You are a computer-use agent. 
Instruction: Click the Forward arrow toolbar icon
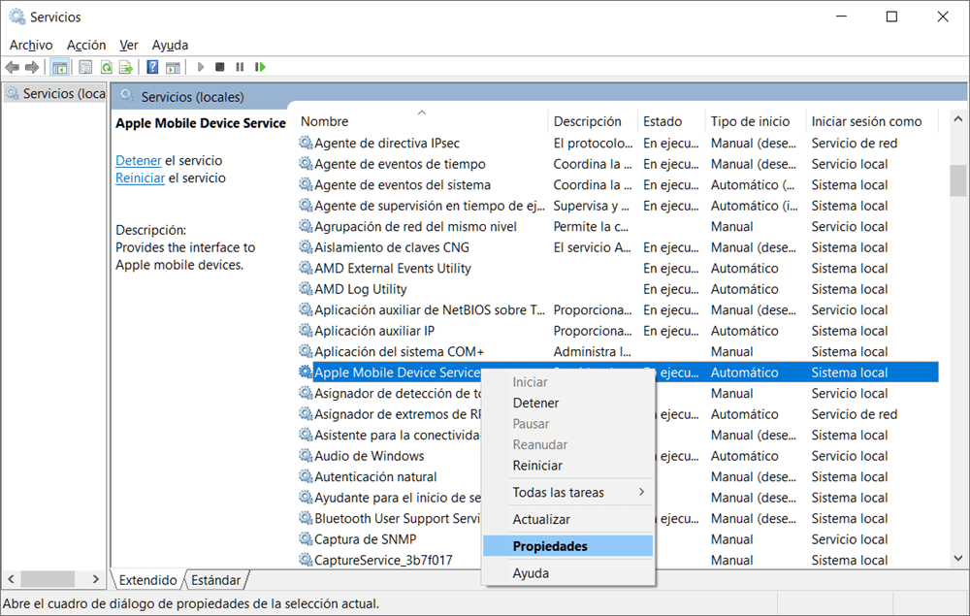click(x=32, y=67)
